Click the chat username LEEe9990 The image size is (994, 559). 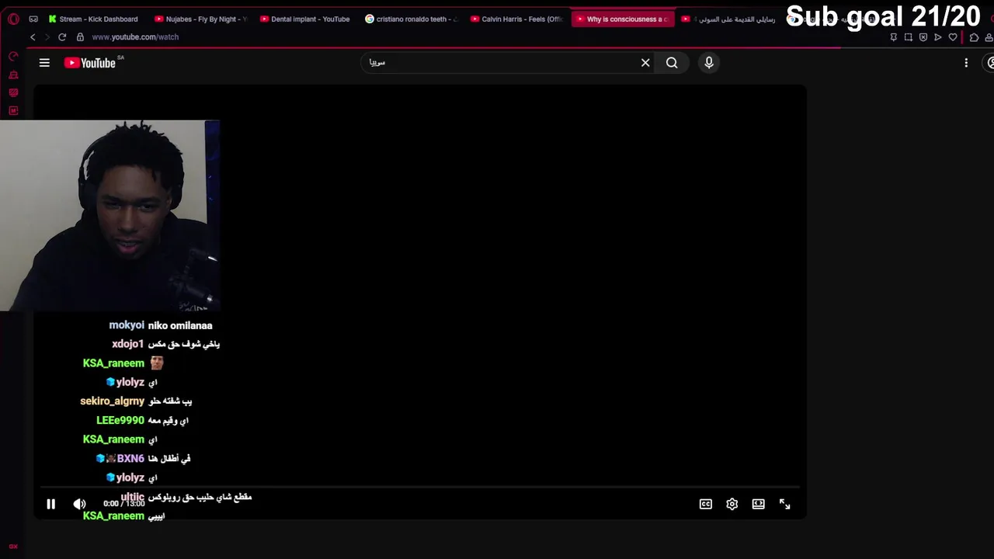(x=120, y=420)
